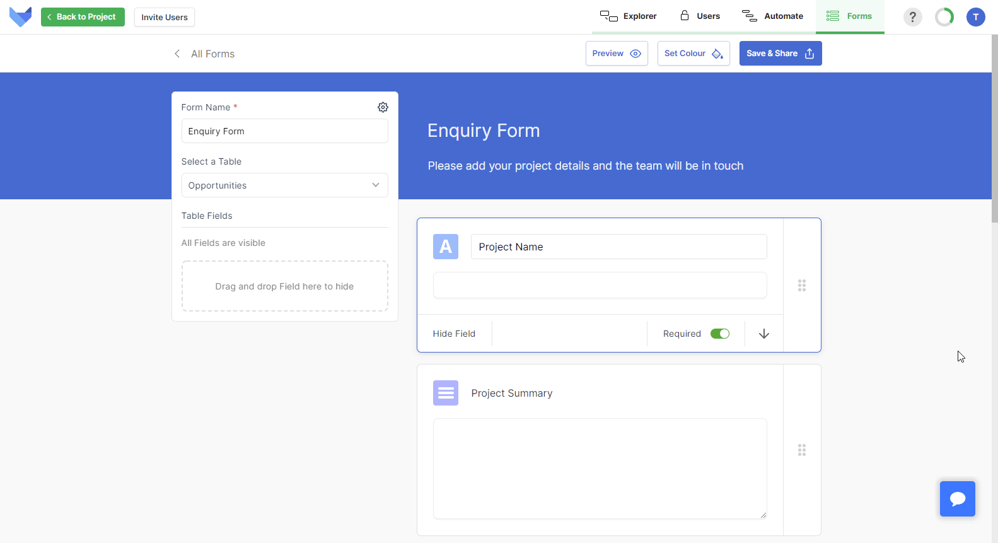Click the Drag and drop hide field zone

coord(284,286)
